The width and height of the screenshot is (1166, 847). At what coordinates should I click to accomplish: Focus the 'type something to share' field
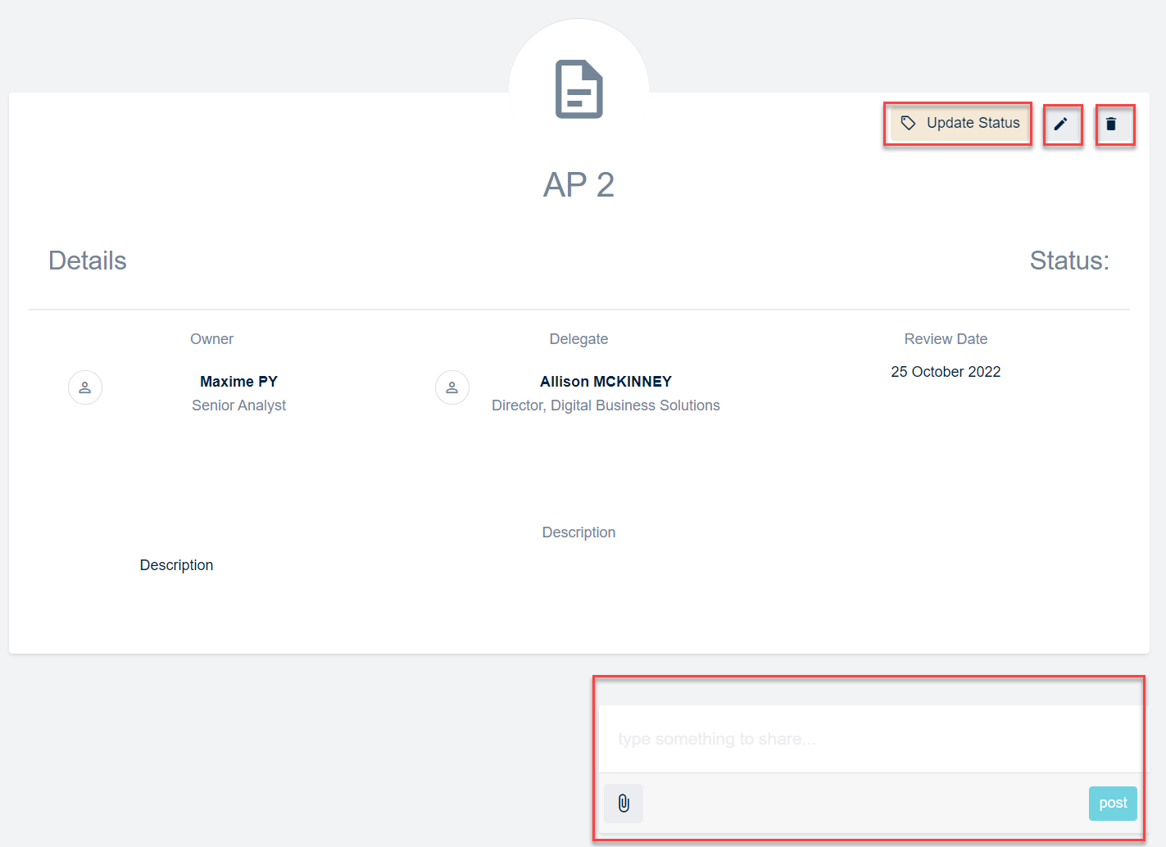coord(869,739)
